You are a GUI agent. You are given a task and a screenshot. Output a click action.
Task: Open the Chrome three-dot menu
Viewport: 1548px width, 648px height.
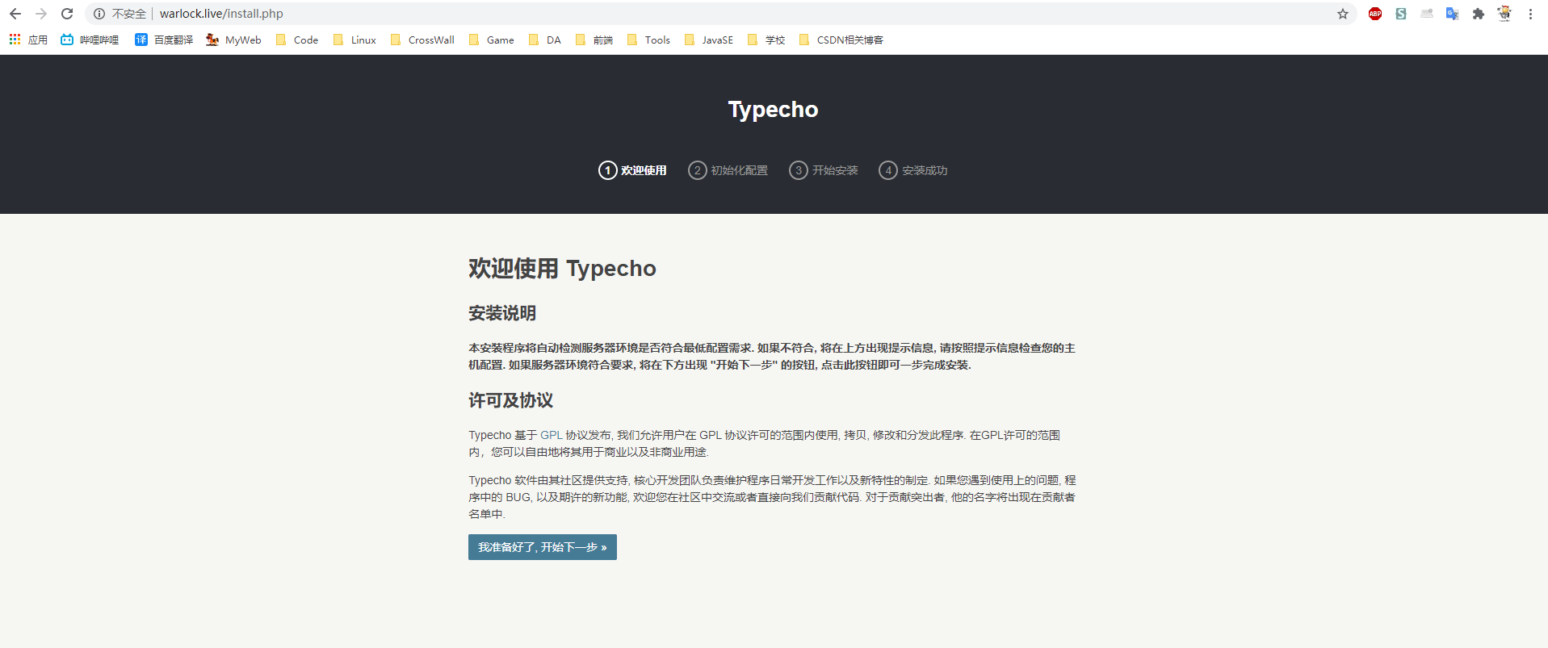[x=1530, y=14]
